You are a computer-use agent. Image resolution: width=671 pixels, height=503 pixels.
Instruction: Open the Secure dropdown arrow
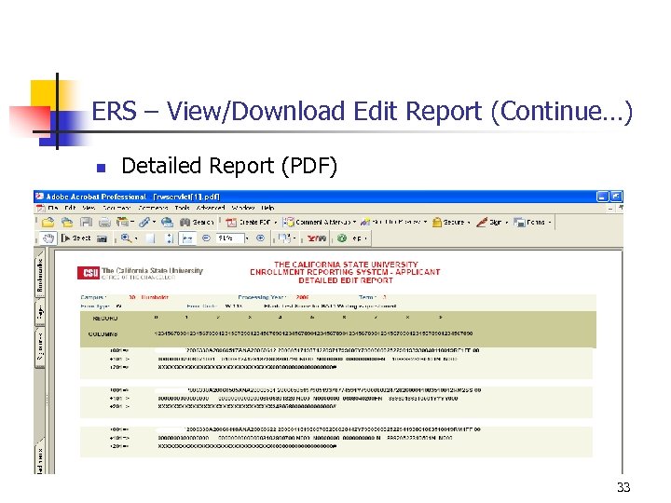pos(469,223)
